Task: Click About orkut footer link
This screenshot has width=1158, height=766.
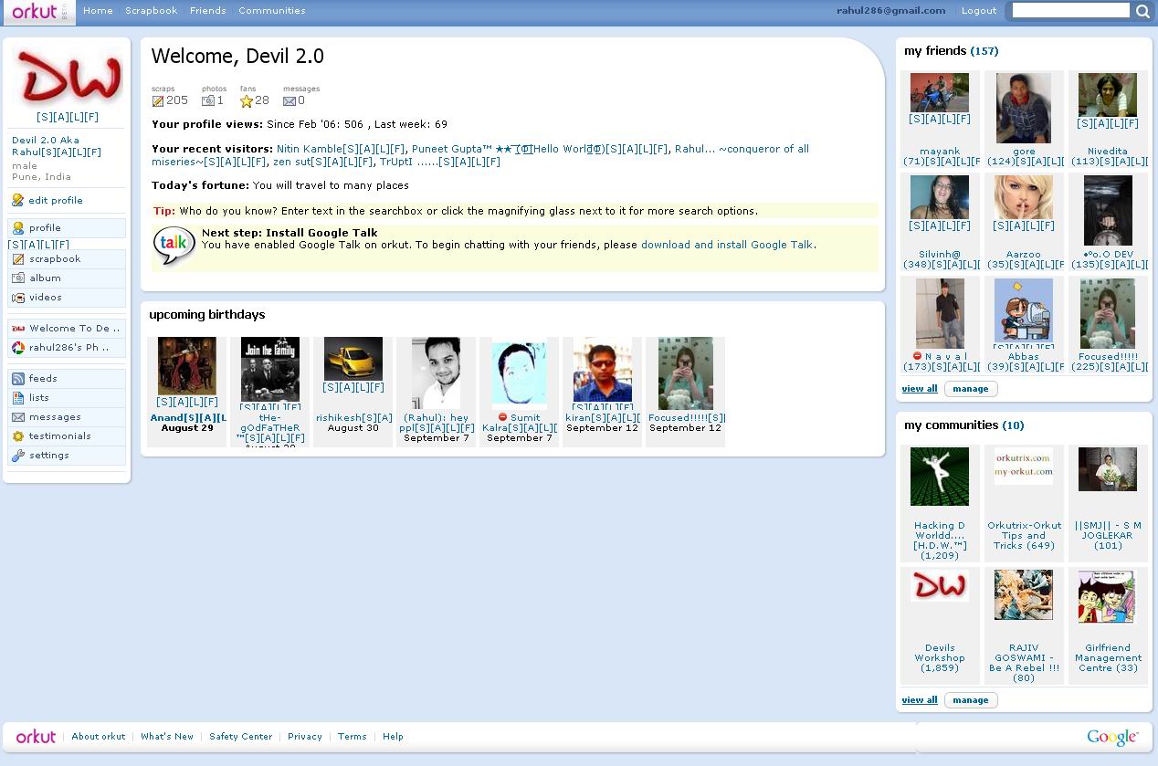Action: [x=99, y=737]
